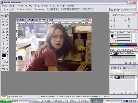Switch to the 채널 tab
This screenshot has width=138, height=103.
pyautogui.click(x=119, y=68)
